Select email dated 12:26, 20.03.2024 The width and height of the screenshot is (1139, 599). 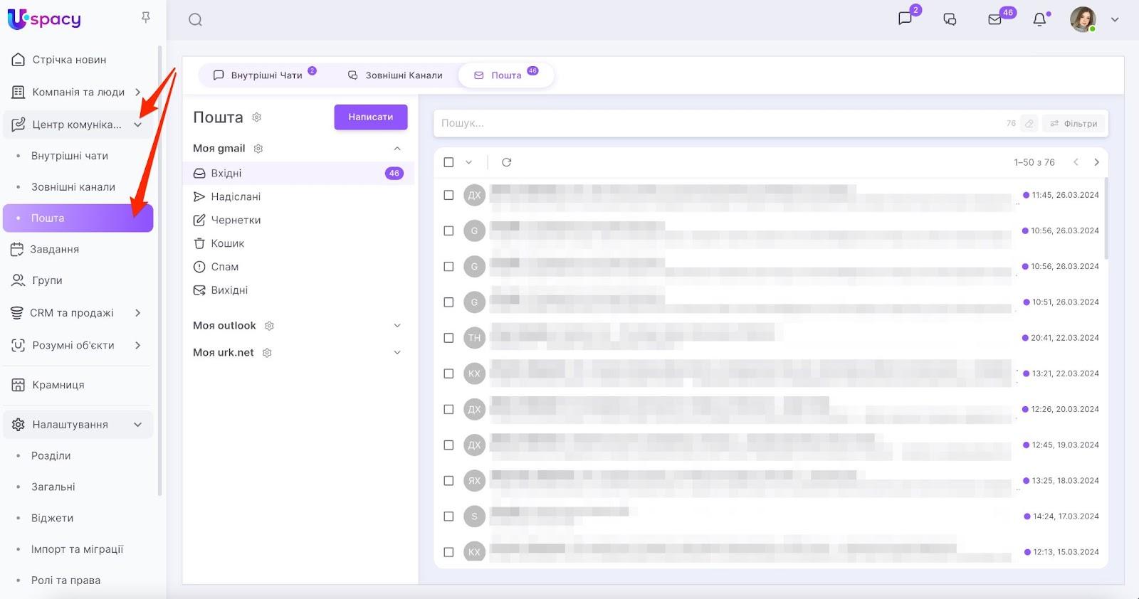click(x=448, y=410)
